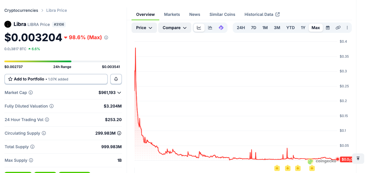Copy chart link via link icon
Image resolution: width=370 pixels, height=173 pixels.
(338, 28)
